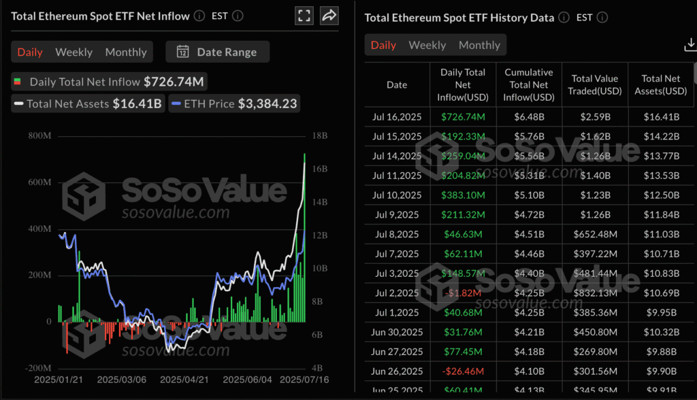Click info icon beside Net Inflow title
Image resolution: width=697 pixels, height=400 pixels.
point(199,16)
